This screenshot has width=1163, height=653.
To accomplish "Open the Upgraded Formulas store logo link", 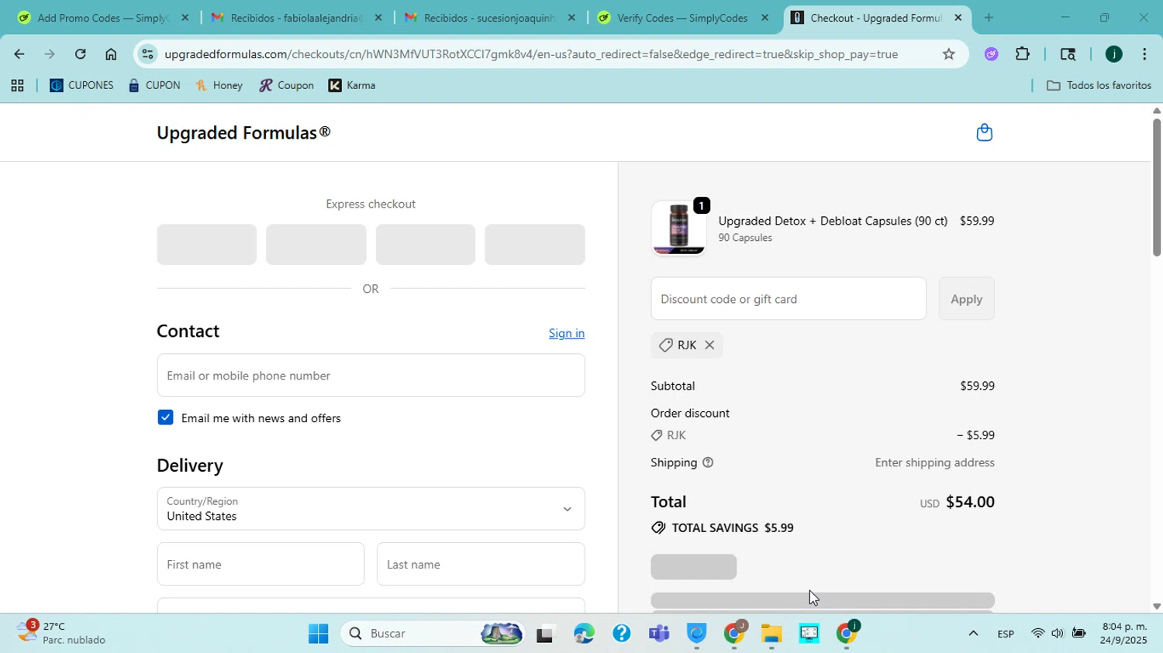I will click(x=243, y=132).
